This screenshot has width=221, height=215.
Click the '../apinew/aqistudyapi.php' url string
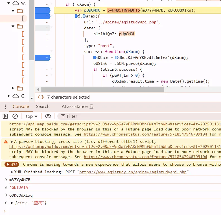127,22
